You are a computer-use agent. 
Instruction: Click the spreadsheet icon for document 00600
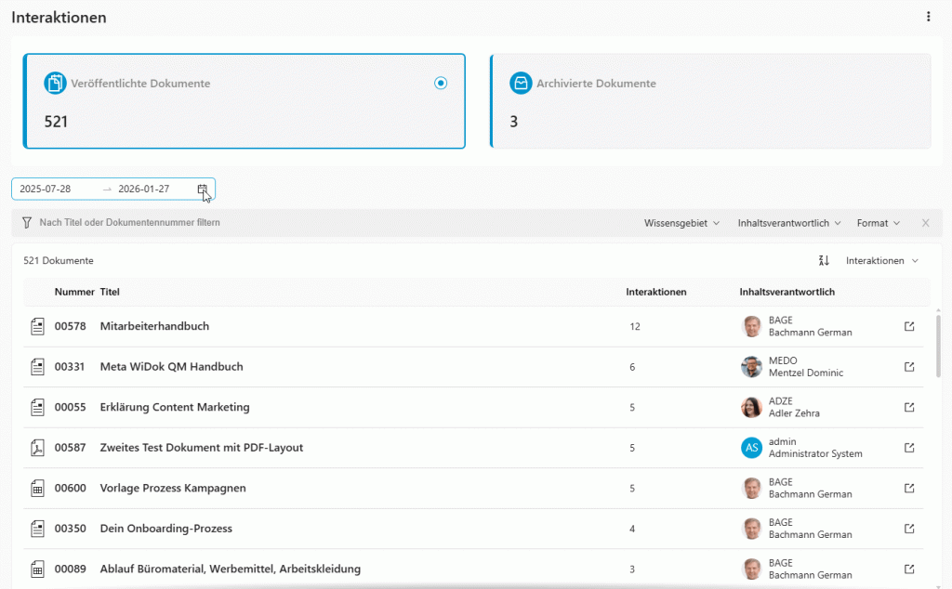(x=38, y=488)
